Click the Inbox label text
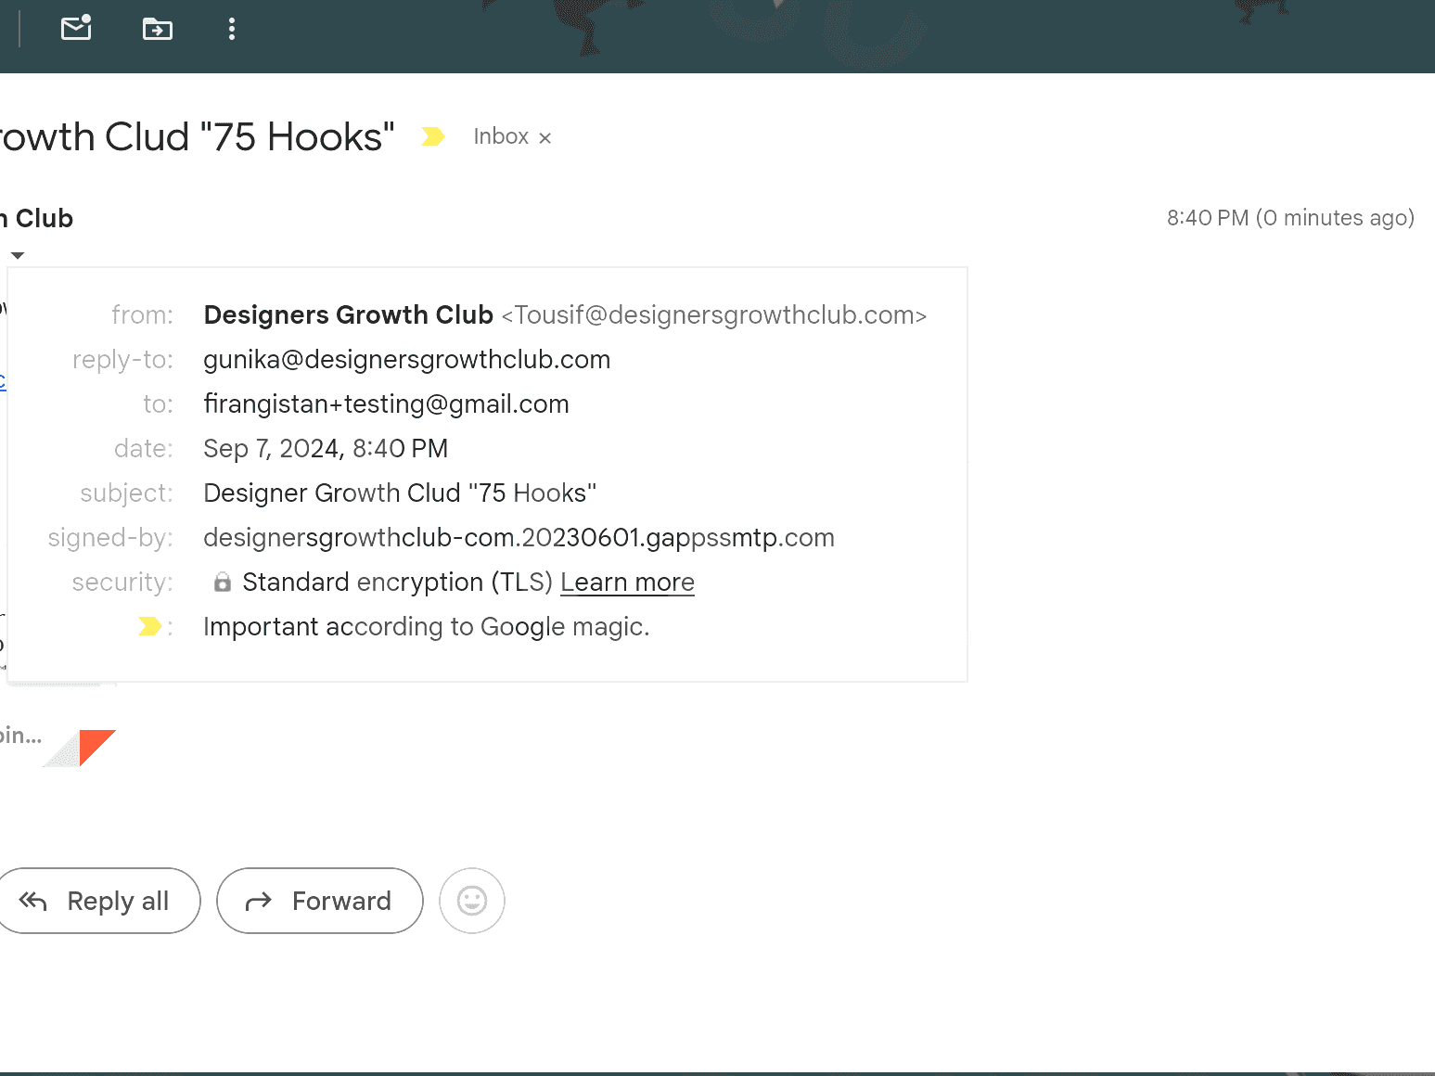Screen dimensions: 1435x1076 tap(501, 136)
